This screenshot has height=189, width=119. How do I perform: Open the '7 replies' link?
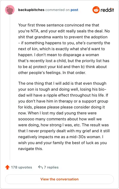[x=51, y=167]
